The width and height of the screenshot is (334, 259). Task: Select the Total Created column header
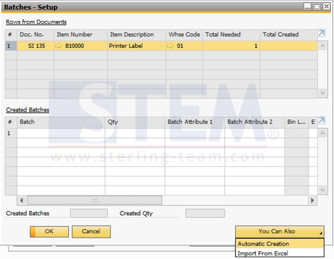click(x=289, y=35)
